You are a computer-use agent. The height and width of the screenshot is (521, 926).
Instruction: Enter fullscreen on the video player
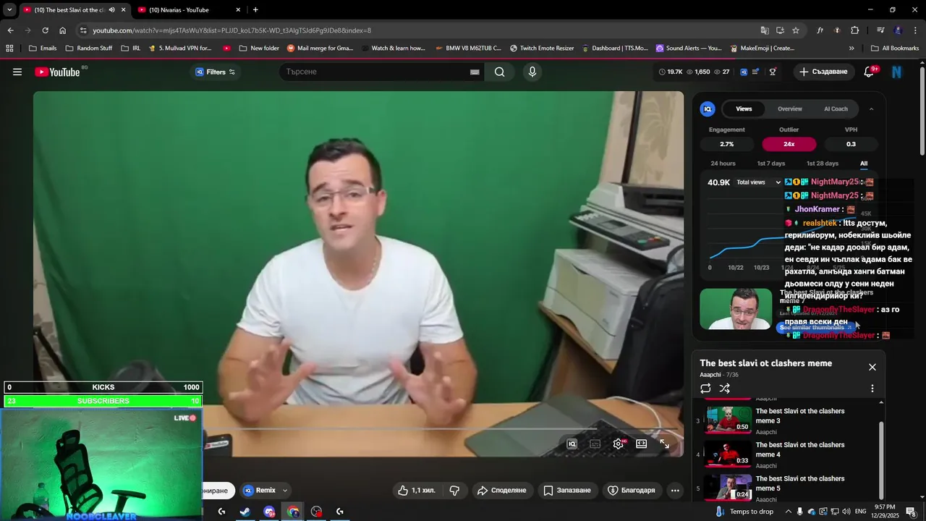[664, 444]
